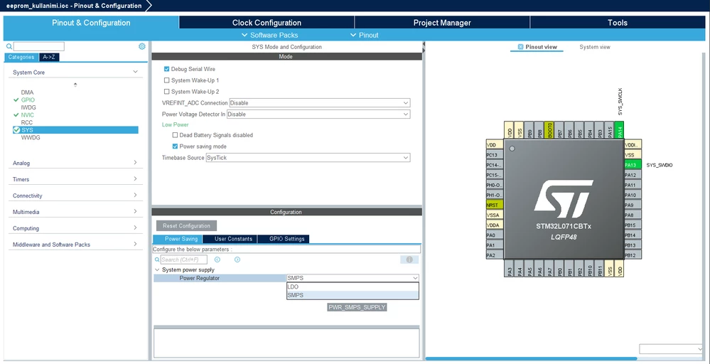
Task: Open Timebase Source dropdown
Action: tap(308, 158)
